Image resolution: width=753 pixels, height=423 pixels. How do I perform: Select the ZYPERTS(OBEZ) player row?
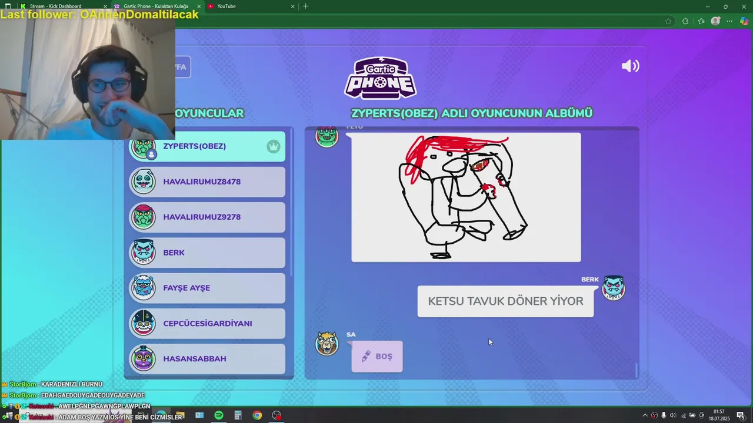[x=207, y=146]
